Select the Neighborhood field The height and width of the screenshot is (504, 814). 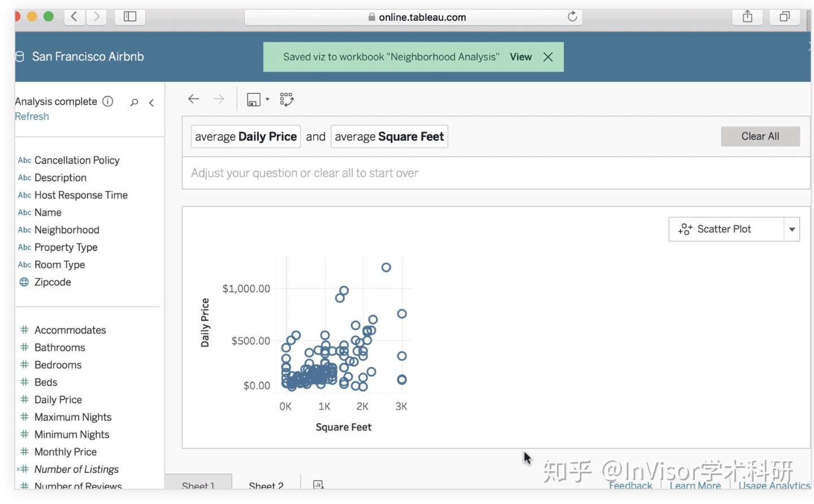click(67, 230)
